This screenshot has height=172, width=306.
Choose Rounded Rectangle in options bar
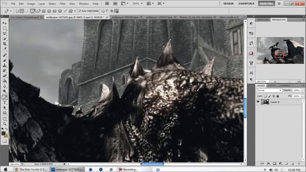[x=49, y=11]
